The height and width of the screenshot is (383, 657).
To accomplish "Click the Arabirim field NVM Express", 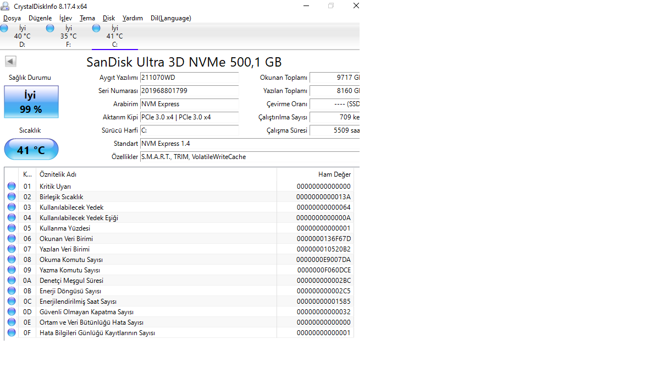I will 189,104.
